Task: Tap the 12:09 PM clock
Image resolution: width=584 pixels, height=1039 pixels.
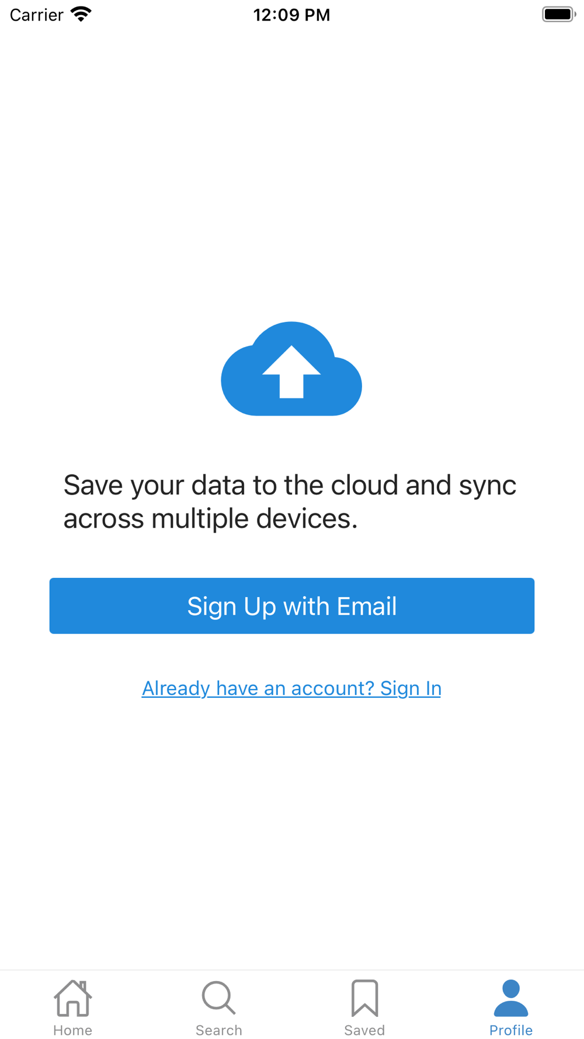Action: [x=291, y=15]
